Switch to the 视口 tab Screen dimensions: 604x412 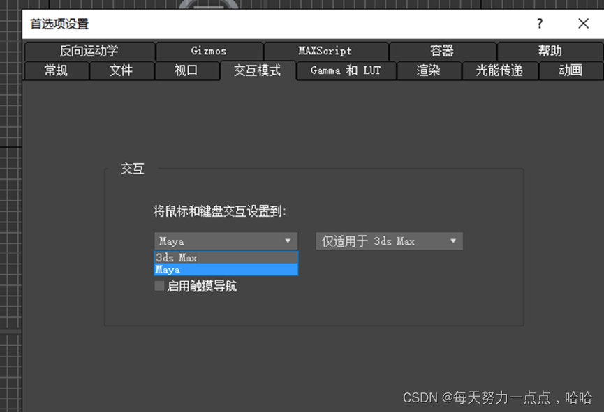click(186, 71)
